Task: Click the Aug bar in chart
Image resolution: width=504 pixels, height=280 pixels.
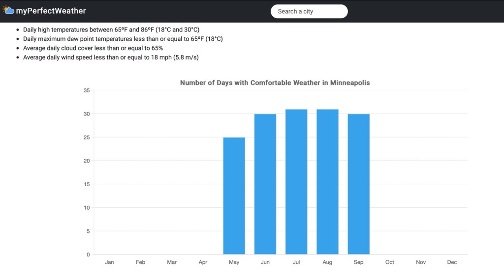Action: [x=327, y=182]
